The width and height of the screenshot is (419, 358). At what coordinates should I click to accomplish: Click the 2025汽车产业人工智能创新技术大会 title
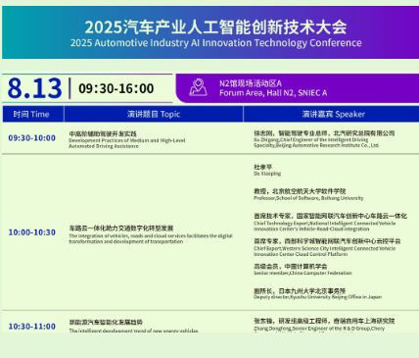(215, 26)
